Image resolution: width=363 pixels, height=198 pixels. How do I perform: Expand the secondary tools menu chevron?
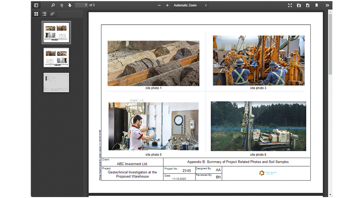click(x=327, y=5)
